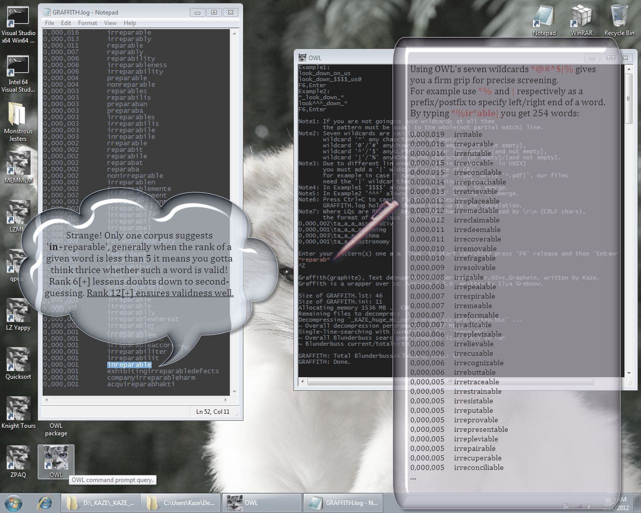
Task: Open the WinRAR desktop shortcut
Action: click(581, 21)
